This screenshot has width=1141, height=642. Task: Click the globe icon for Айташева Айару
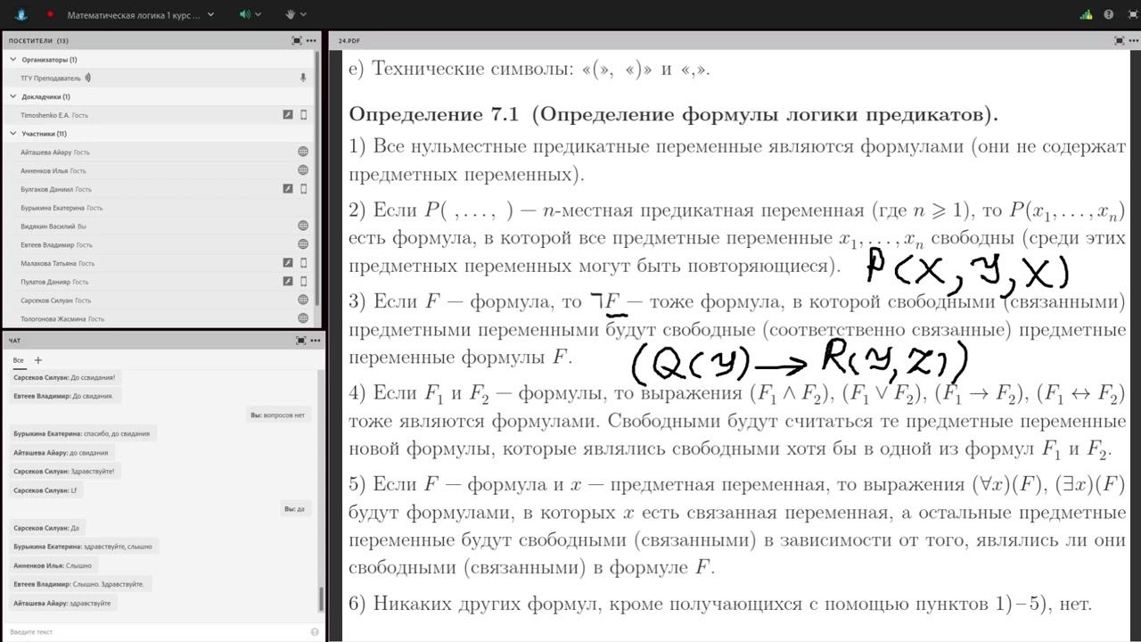tap(303, 152)
